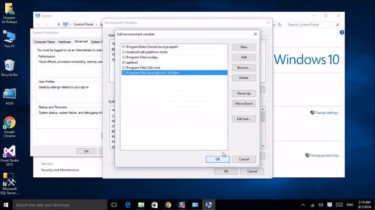The width and height of the screenshot is (375, 210).
Task: Delete the selected path entry
Action: [x=244, y=78]
